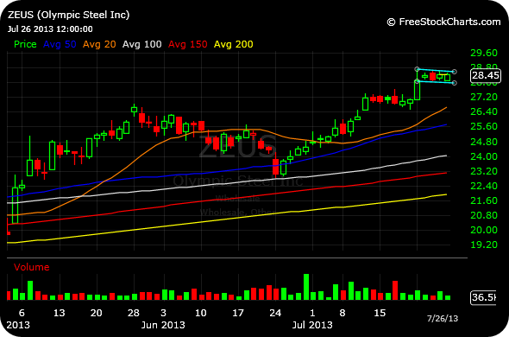Select the yellow Avg 200 legend label
The width and height of the screenshot is (509, 337).
pos(234,44)
